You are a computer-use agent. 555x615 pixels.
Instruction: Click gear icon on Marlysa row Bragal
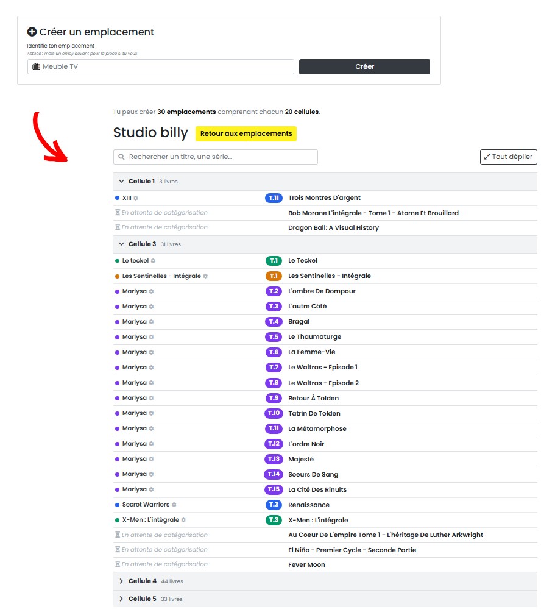point(151,322)
